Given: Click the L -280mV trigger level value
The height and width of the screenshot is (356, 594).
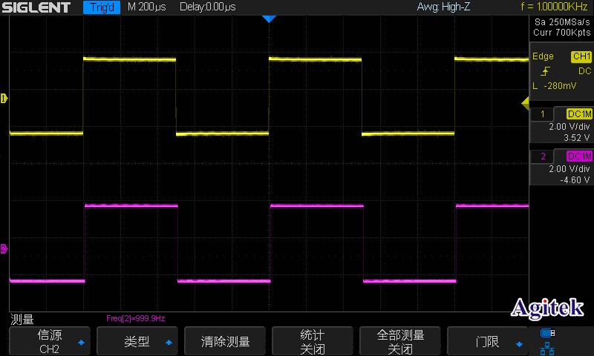Looking at the screenshot, I should click(x=555, y=86).
